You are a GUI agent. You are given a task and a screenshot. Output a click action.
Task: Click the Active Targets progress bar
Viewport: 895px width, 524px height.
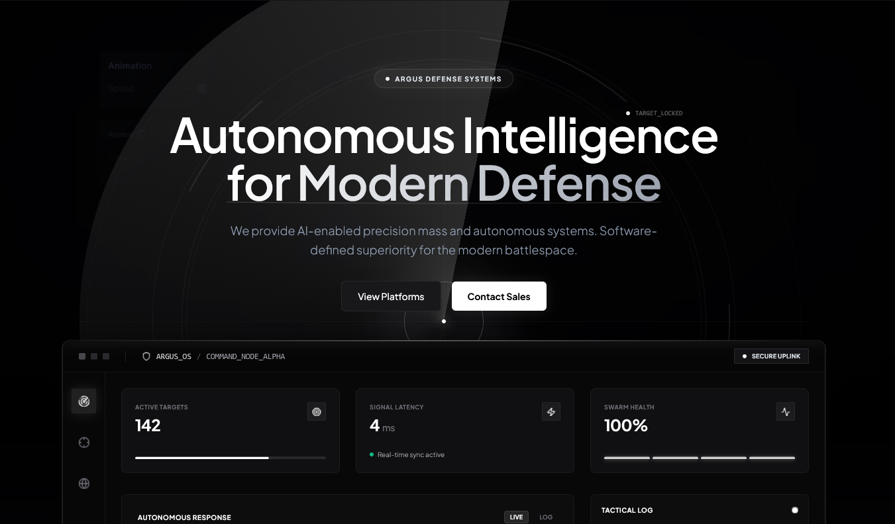pos(231,458)
